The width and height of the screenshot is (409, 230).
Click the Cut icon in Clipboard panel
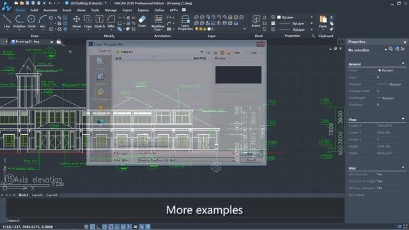click(332, 17)
